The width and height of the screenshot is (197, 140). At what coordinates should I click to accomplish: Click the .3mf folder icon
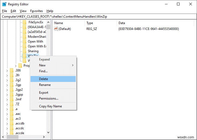[x=12, y=99]
